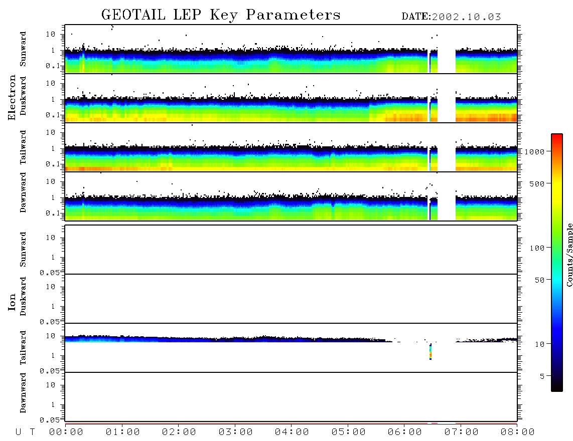Click the "Counts/Sample" color bar label
The width and height of the screenshot is (573, 441).
[x=569, y=255]
